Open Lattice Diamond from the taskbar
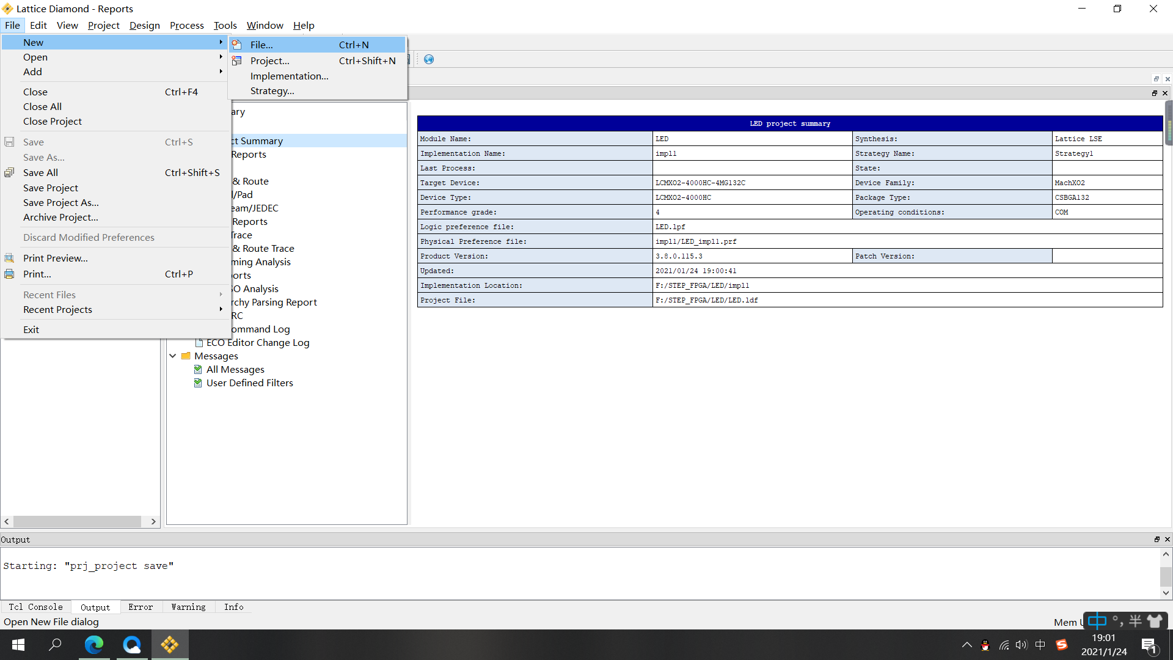 pyautogui.click(x=170, y=644)
